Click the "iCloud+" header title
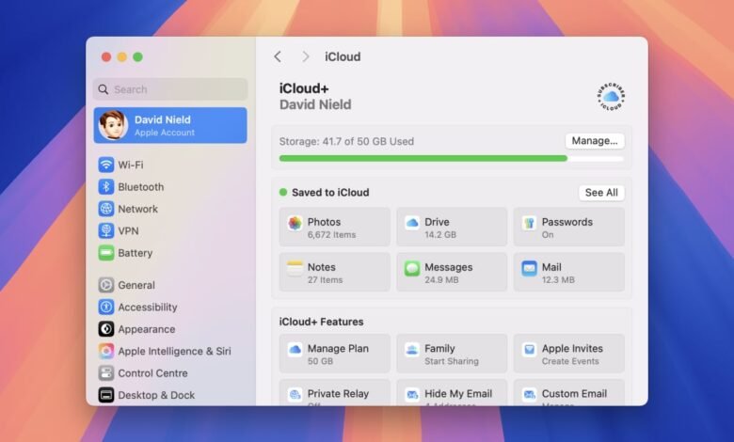Viewport: 734px width, 442px height. 304,88
